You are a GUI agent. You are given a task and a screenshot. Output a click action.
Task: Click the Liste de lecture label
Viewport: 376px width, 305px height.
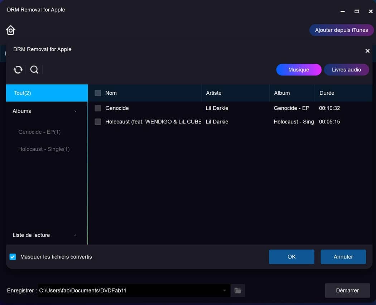(31, 235)
